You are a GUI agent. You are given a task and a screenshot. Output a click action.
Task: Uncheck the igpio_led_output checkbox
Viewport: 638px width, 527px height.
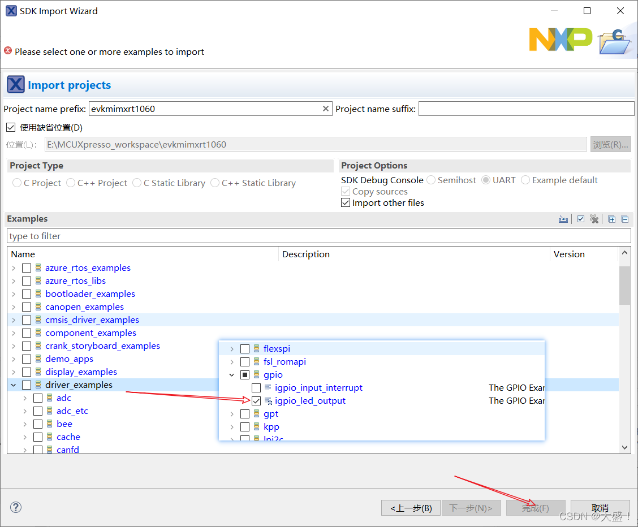256,401
